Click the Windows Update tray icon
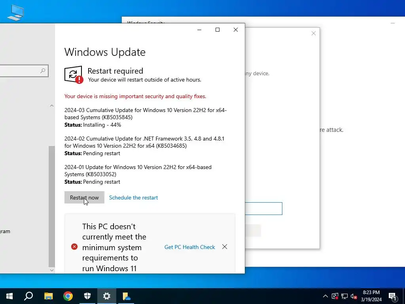The image size is (405, 304). tap(335, 296)
